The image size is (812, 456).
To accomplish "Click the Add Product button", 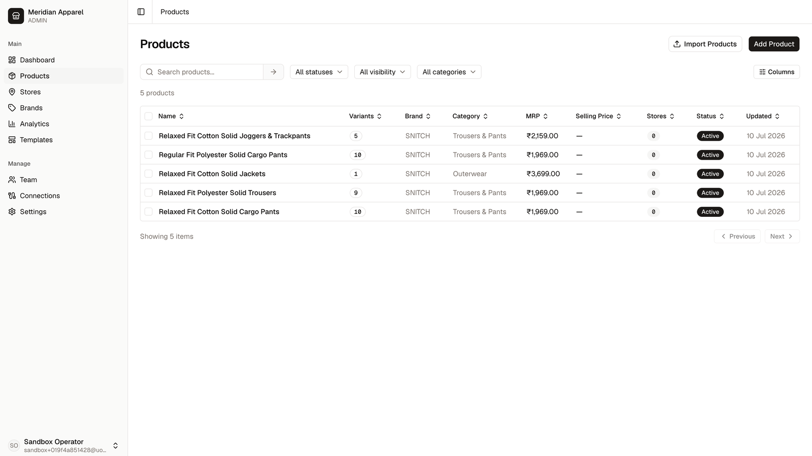I will pyautogui.click(x=774, y=44).
